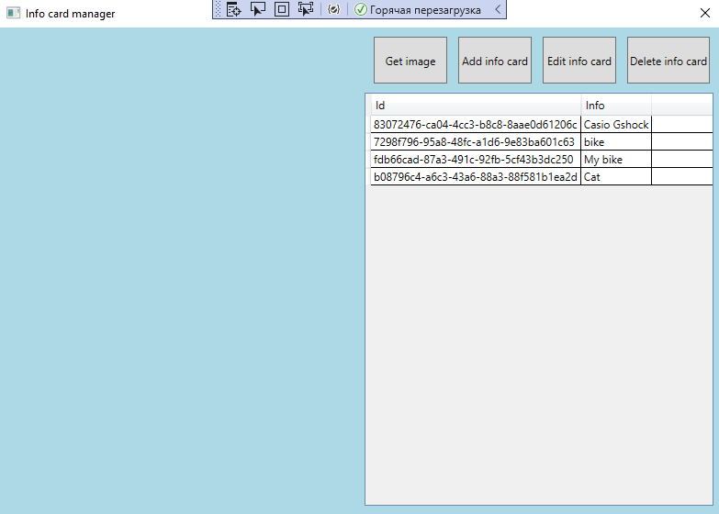This screenshot has height=514, width=719.
Task: Click the green Hot Reload checkmark icon
Action: pos(361,9)
